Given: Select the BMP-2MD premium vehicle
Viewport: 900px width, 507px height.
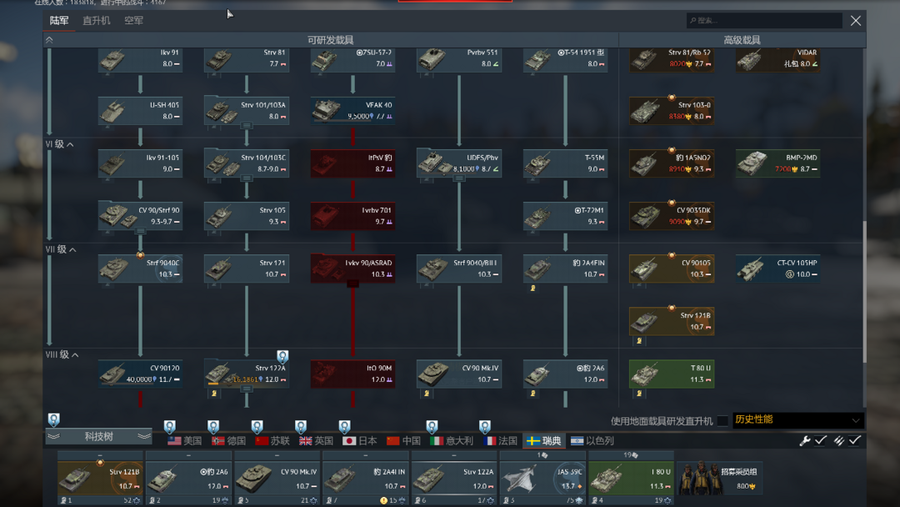Looking at the screenshot, I should click(777, 163).
